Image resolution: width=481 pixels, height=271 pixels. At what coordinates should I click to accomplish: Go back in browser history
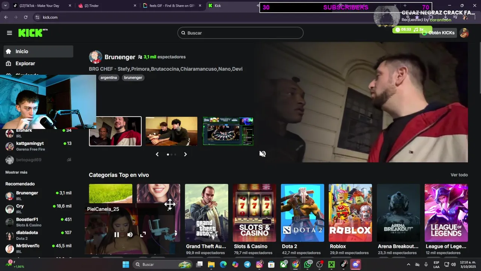click(6, 17)
